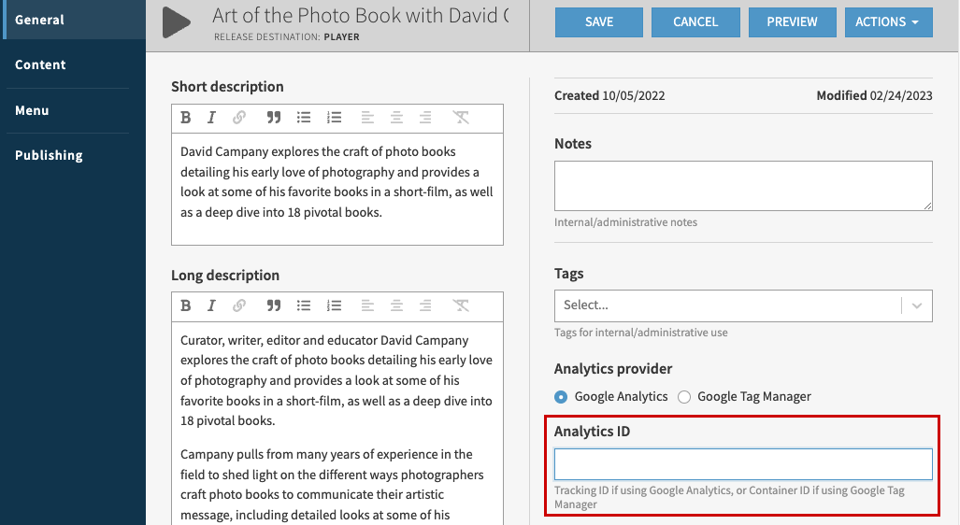Click the Analytics ID input field
The height and width of the screenshot is (525, 960).
[743, 463]
